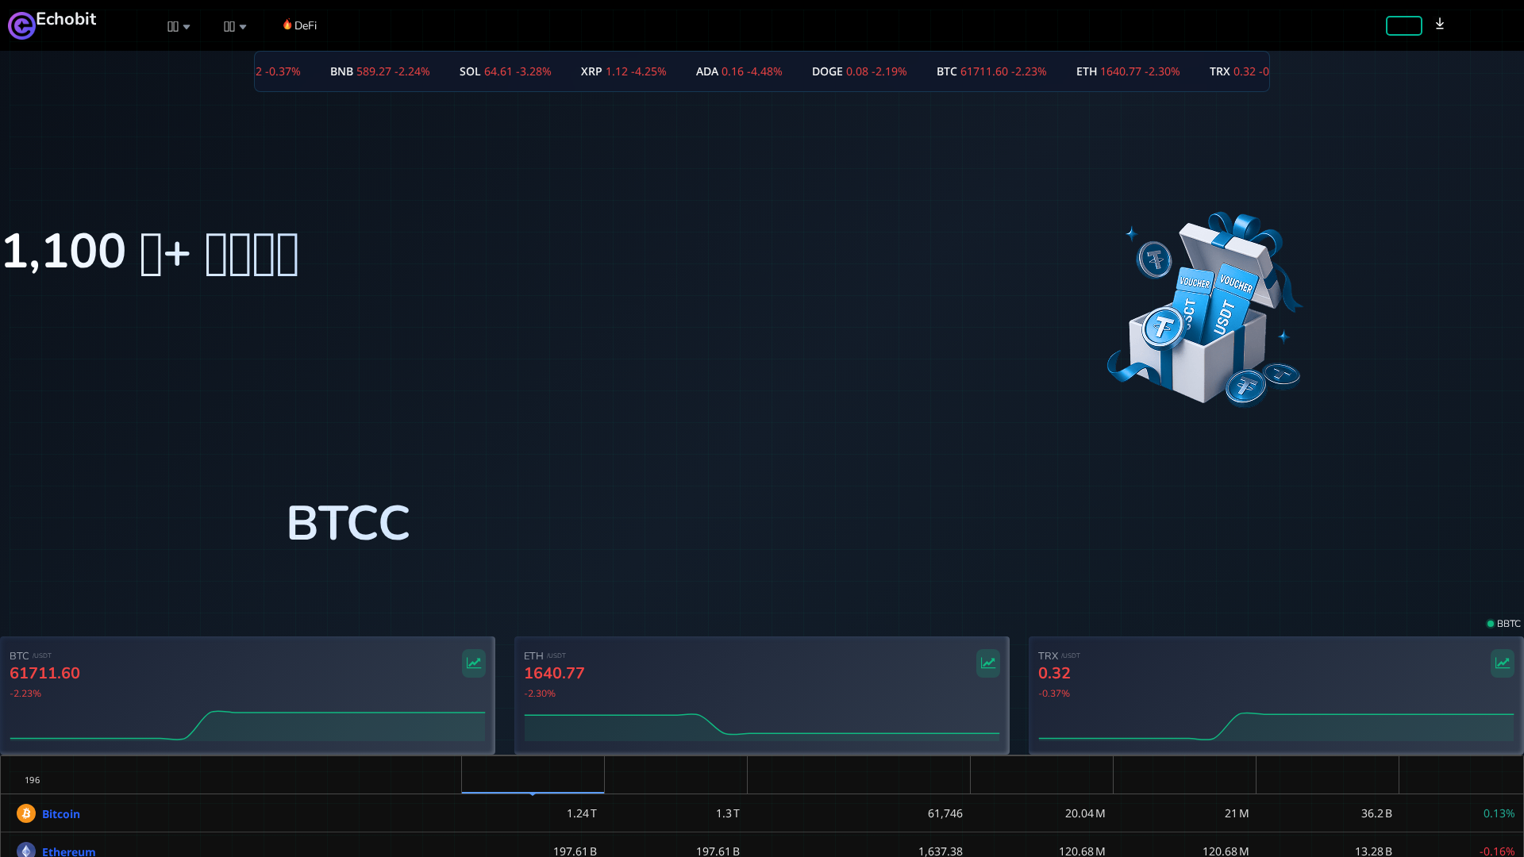Open the ETH/USDT chart icon
1524x857 pixels.
click(x=988, y=663)
